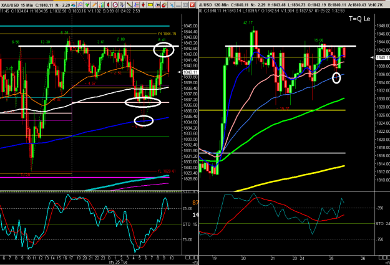Click the +FX label under 15-Min chart

click(195, 263)
